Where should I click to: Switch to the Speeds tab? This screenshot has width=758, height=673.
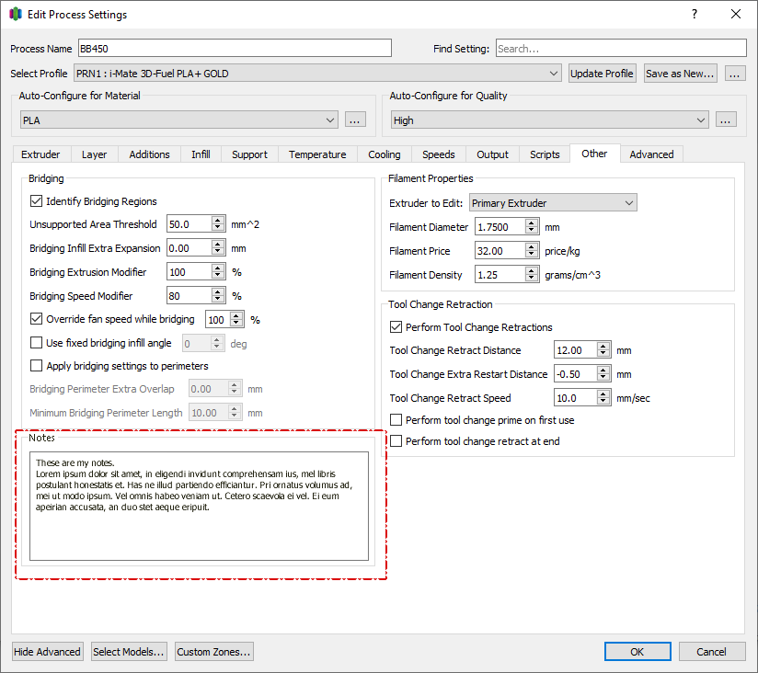(x=439, y=154)
